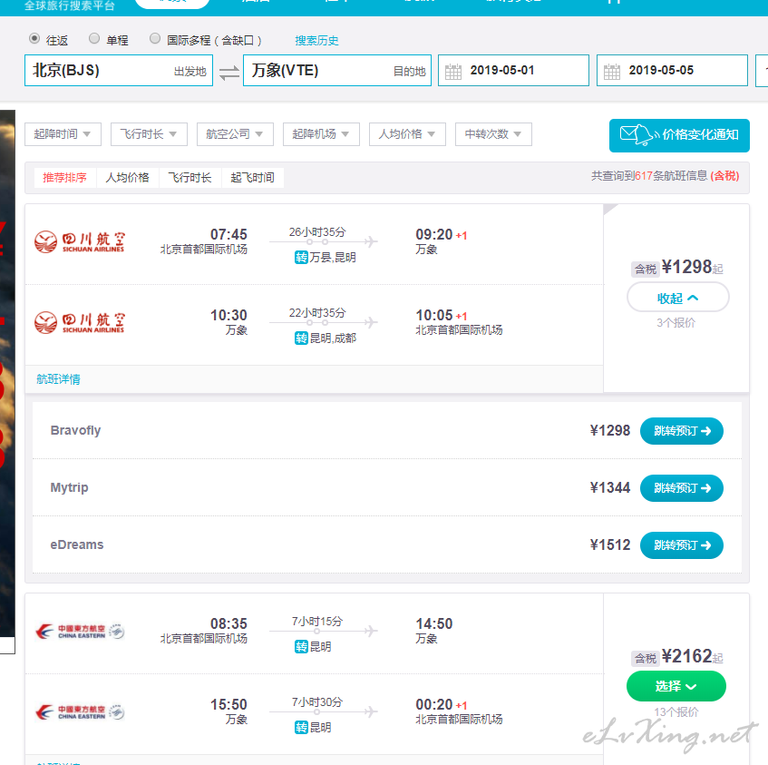This screenshot has width=768, height=765.
Task: Collapse quotes with the 收起 button
Action: [x=678, y=298]
